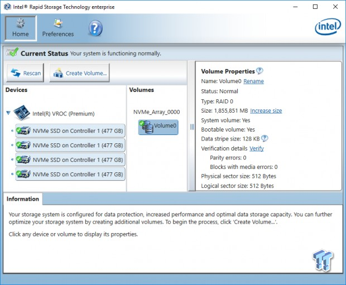Open help icon beside Data stripe size
The width and height of the screenshot is (346, 285).
(265, 138)
